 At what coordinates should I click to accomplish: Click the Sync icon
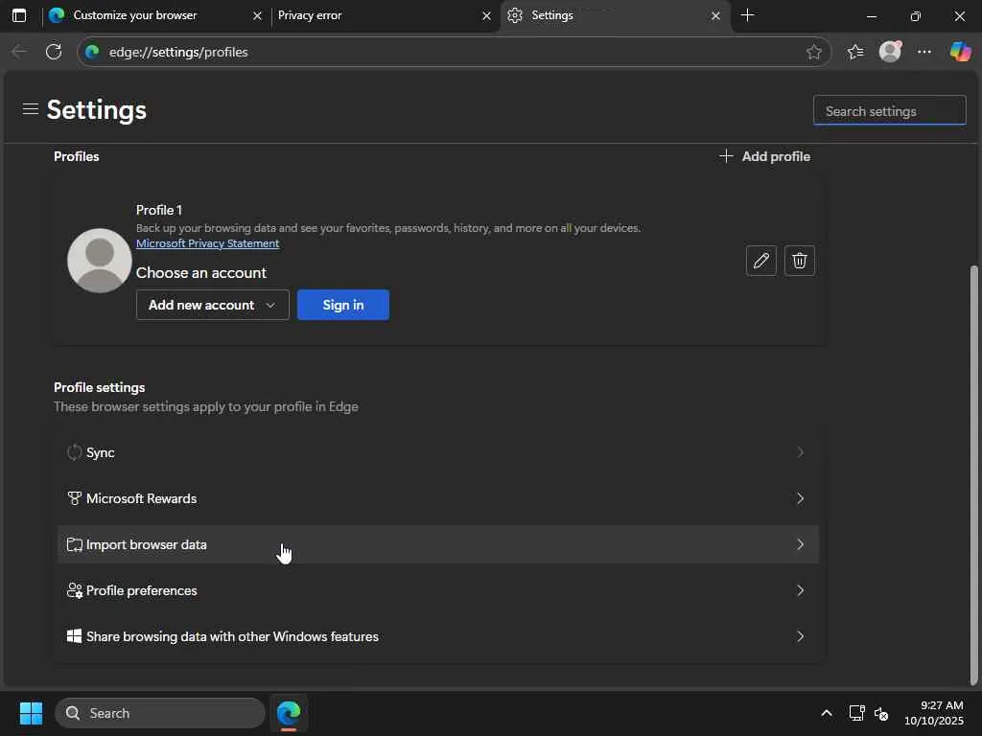[74, 452]
